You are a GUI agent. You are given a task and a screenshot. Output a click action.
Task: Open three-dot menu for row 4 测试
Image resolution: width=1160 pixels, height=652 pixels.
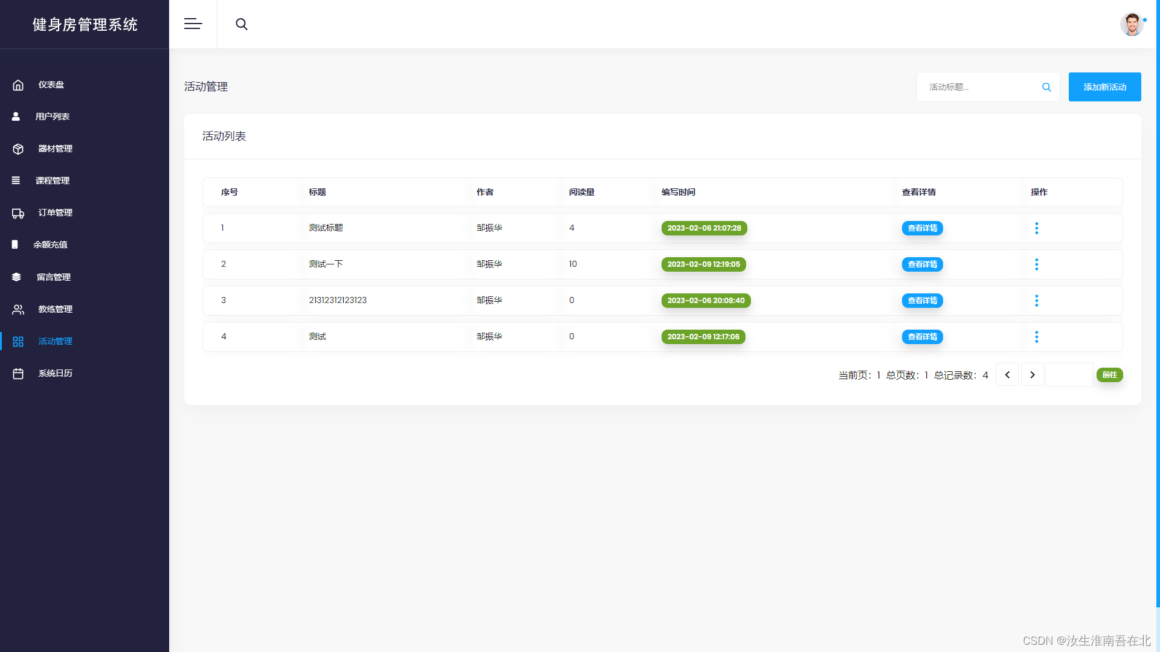1036,337
